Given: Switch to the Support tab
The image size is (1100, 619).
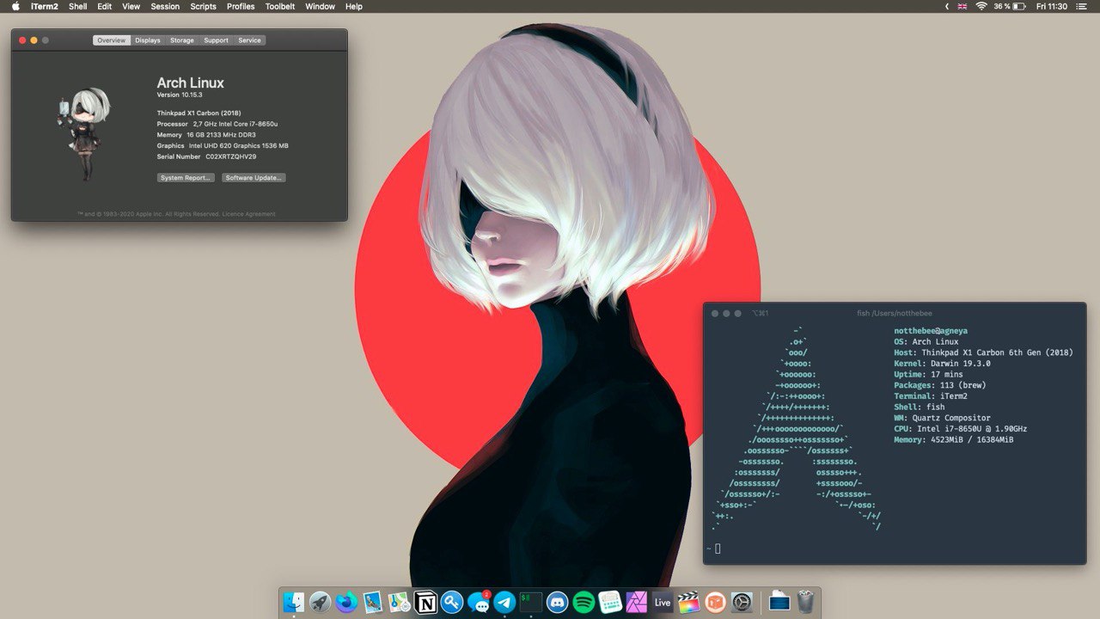Looking at the screenshot, I should 217,40.
